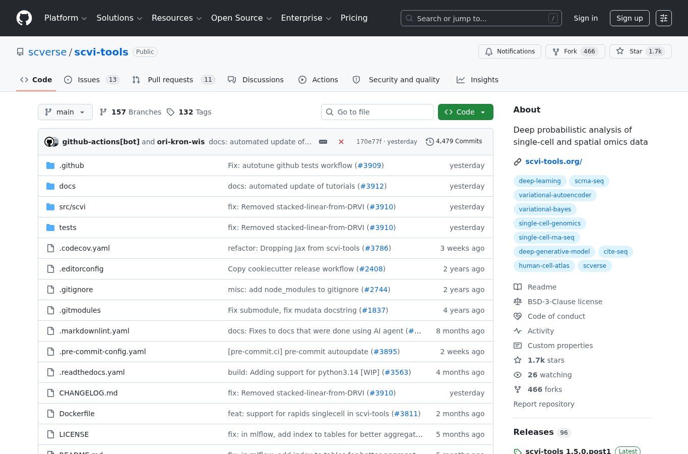The height and width of the screenshot is (454, 688).
Task: Click the Search or jump to field
Action: click(x=481, y=18)
